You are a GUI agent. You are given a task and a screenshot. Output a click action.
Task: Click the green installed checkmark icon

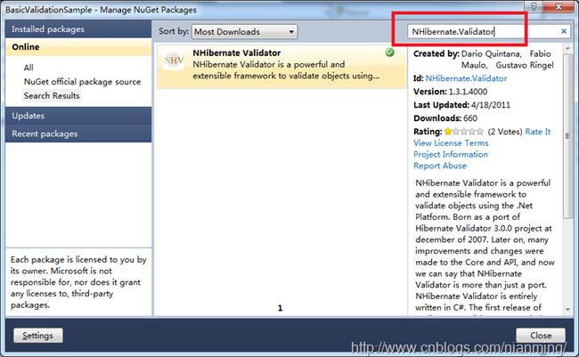[x=389, y=53]
